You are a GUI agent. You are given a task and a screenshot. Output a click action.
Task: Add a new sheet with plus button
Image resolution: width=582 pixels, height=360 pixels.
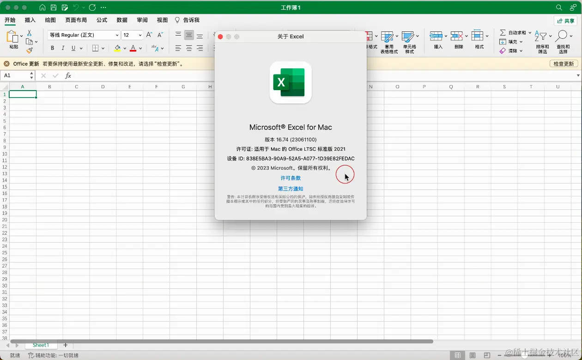[65, 345]
